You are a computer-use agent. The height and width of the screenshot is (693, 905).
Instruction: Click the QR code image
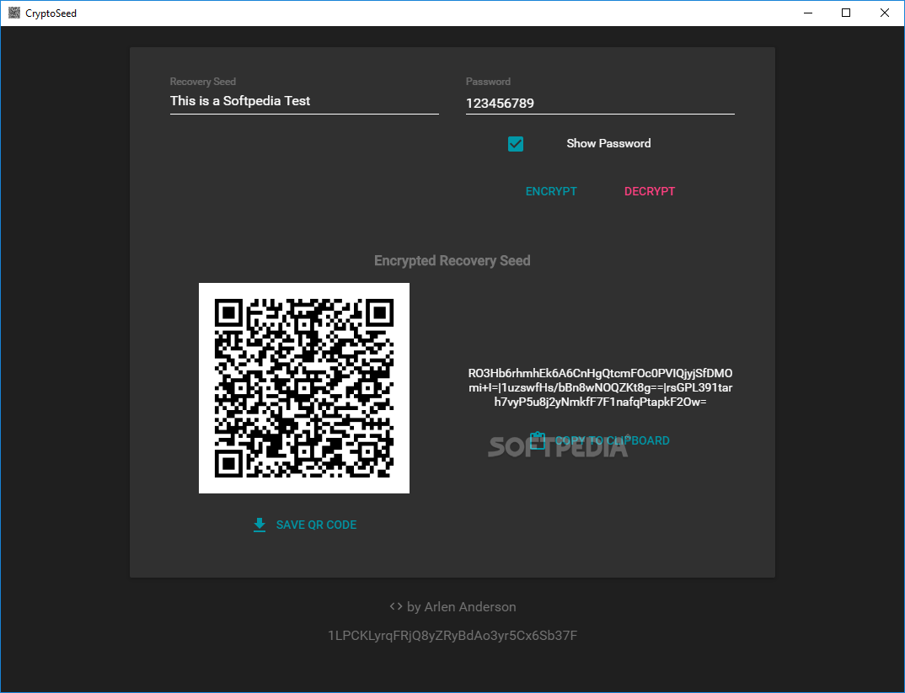304,388
